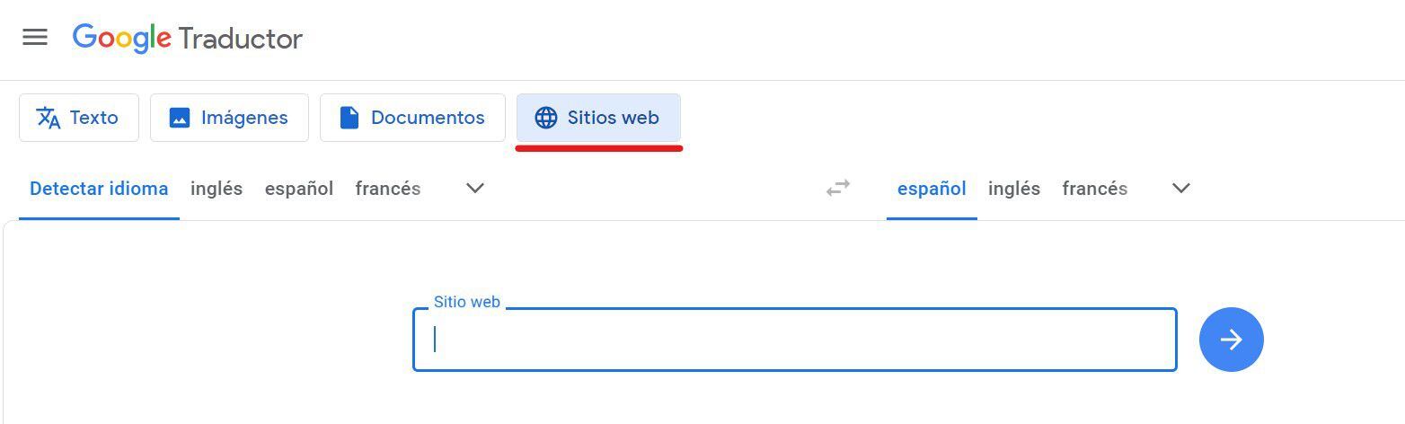Choose francés as source language
This screenshot has width=1405, height=424.
point(387,189)
